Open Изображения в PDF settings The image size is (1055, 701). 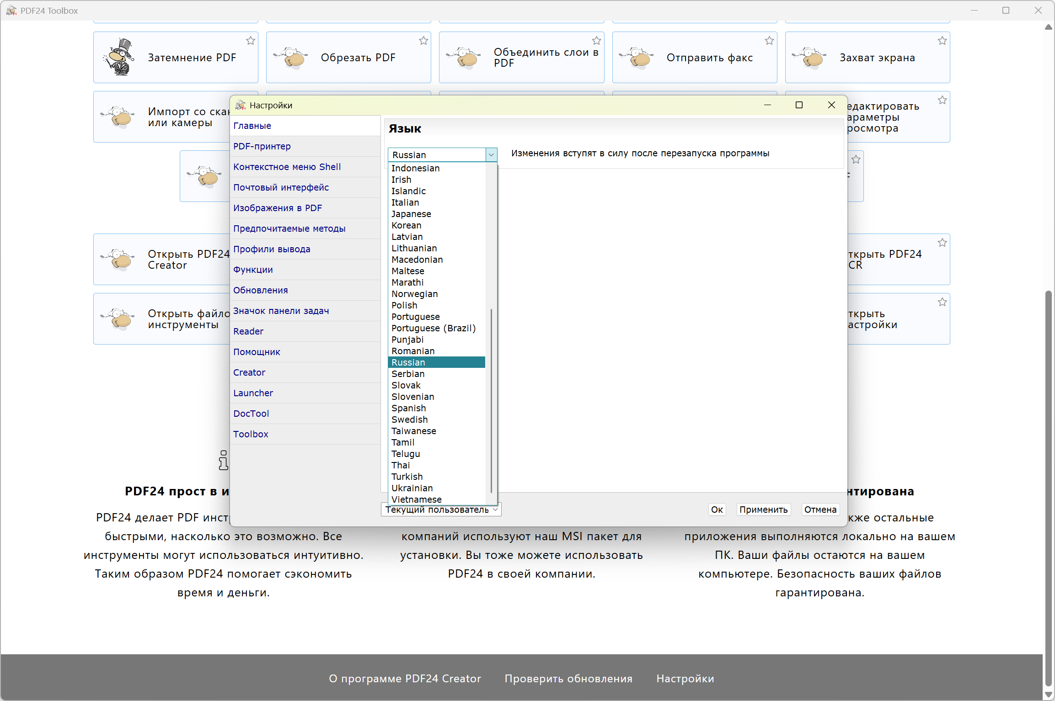click(305, 208)
